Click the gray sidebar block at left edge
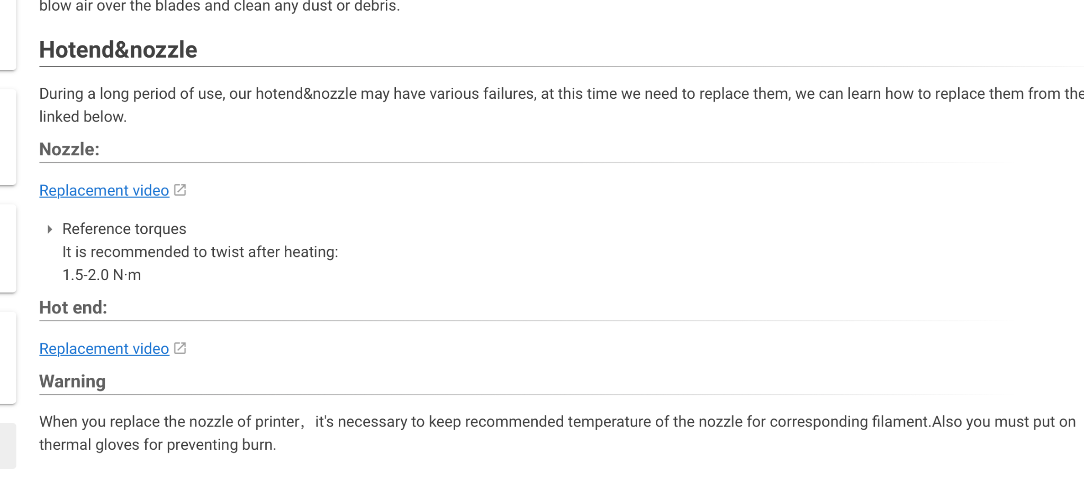1084x492 pixels. click(8, 445)
